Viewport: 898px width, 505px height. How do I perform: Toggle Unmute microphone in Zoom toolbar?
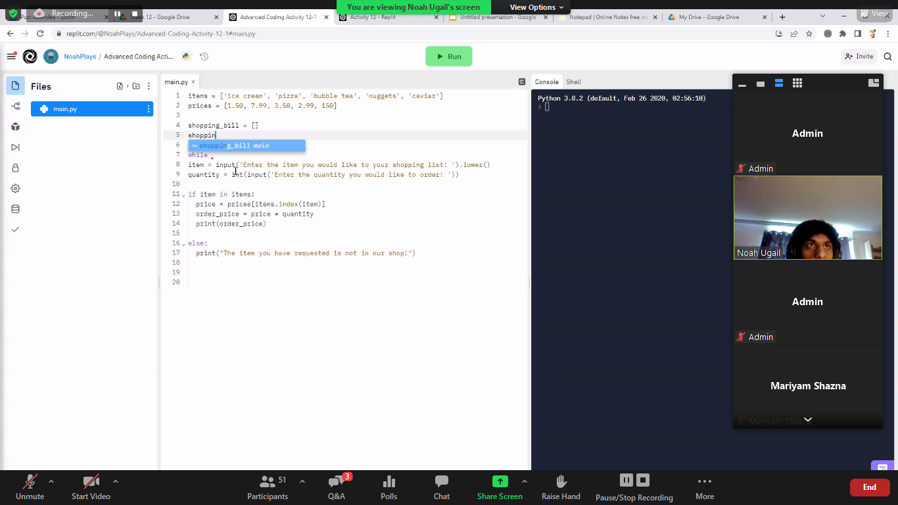pos(30,488)
